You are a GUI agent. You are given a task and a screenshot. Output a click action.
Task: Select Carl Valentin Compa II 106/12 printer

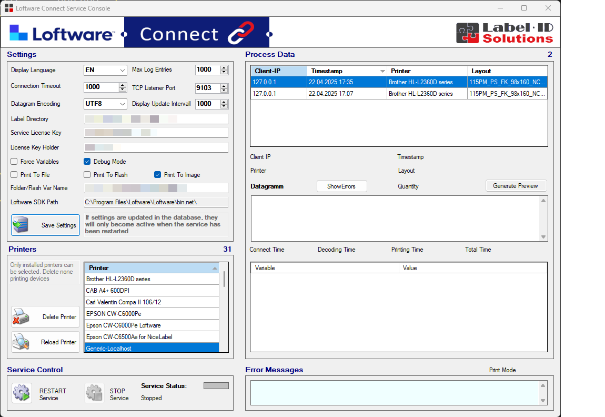click(x=152, y=302)
